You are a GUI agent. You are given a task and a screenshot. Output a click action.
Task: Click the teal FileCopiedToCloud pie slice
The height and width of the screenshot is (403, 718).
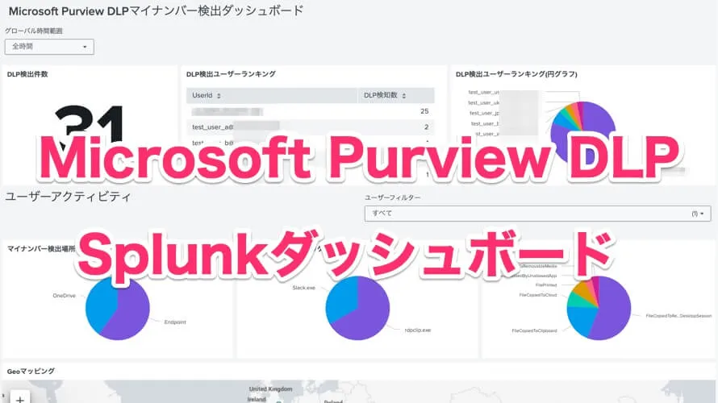[575, 300]
